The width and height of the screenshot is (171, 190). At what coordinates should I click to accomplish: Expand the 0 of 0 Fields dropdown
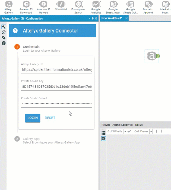(125, 131)
